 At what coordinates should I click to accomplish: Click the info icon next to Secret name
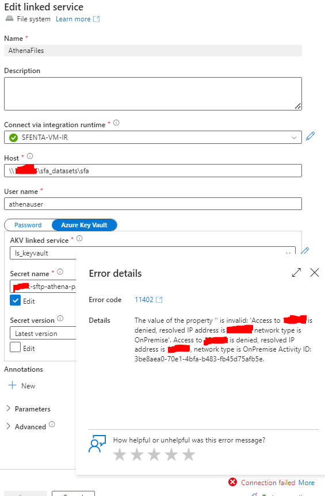click(60, 272)
